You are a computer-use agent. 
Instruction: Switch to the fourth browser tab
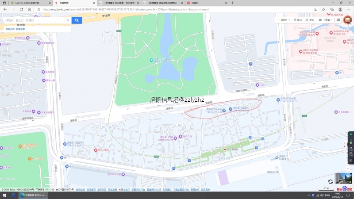(163, 3)
